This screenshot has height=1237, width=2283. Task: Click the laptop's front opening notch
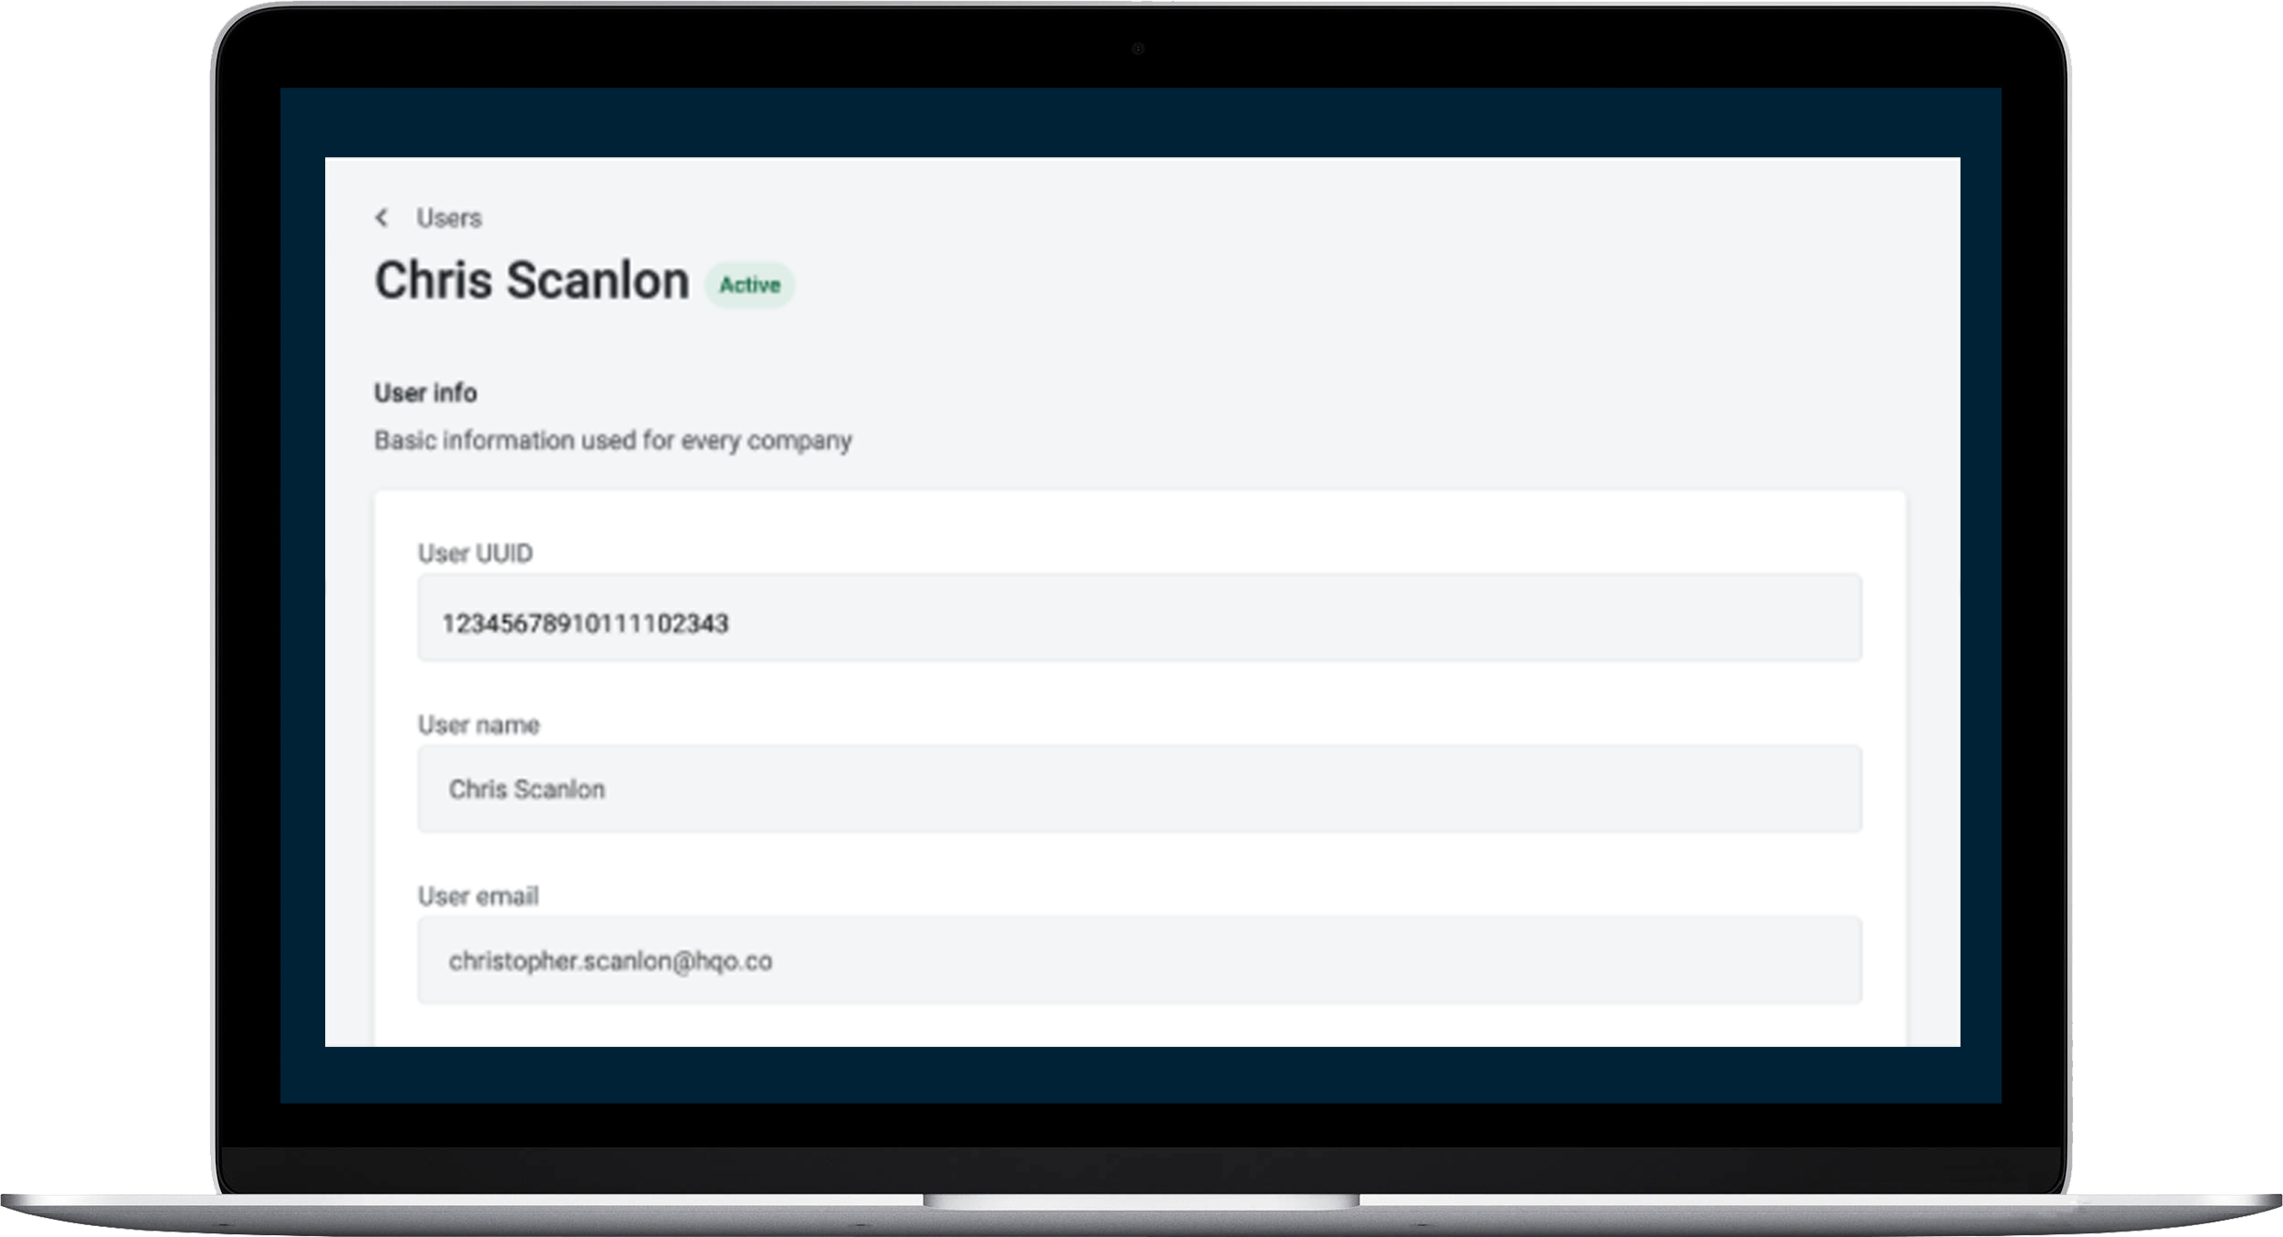coord(1141,1200)
